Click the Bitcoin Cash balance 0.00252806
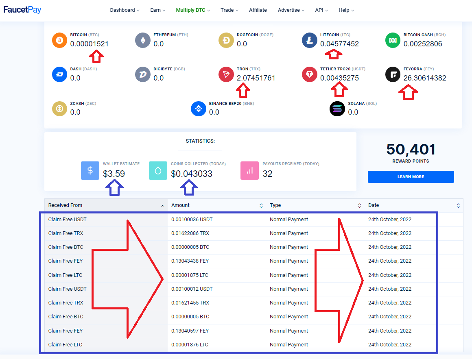Image resolution: width=472 pixels, height=359 pixels. pos(423,44)
